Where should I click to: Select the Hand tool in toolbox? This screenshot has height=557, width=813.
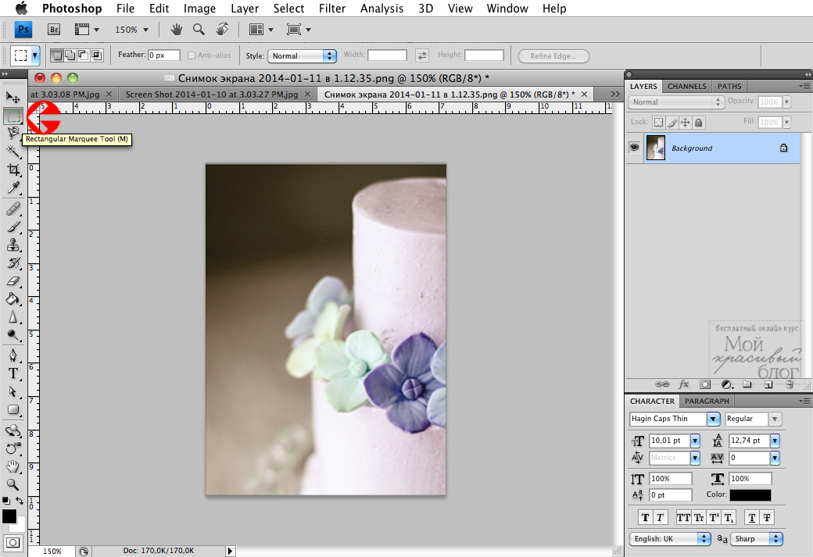pyautogui.click(x=13, y=466)
